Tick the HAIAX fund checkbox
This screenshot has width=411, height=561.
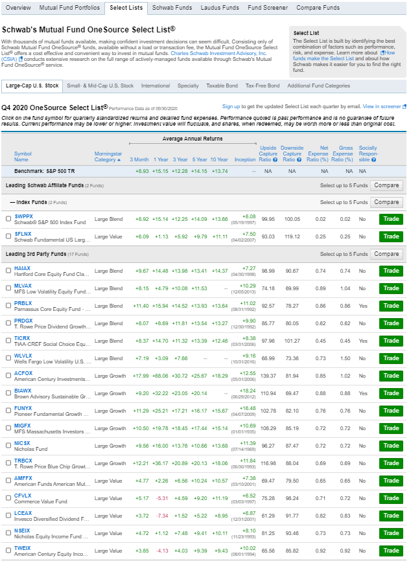[8, 271]
